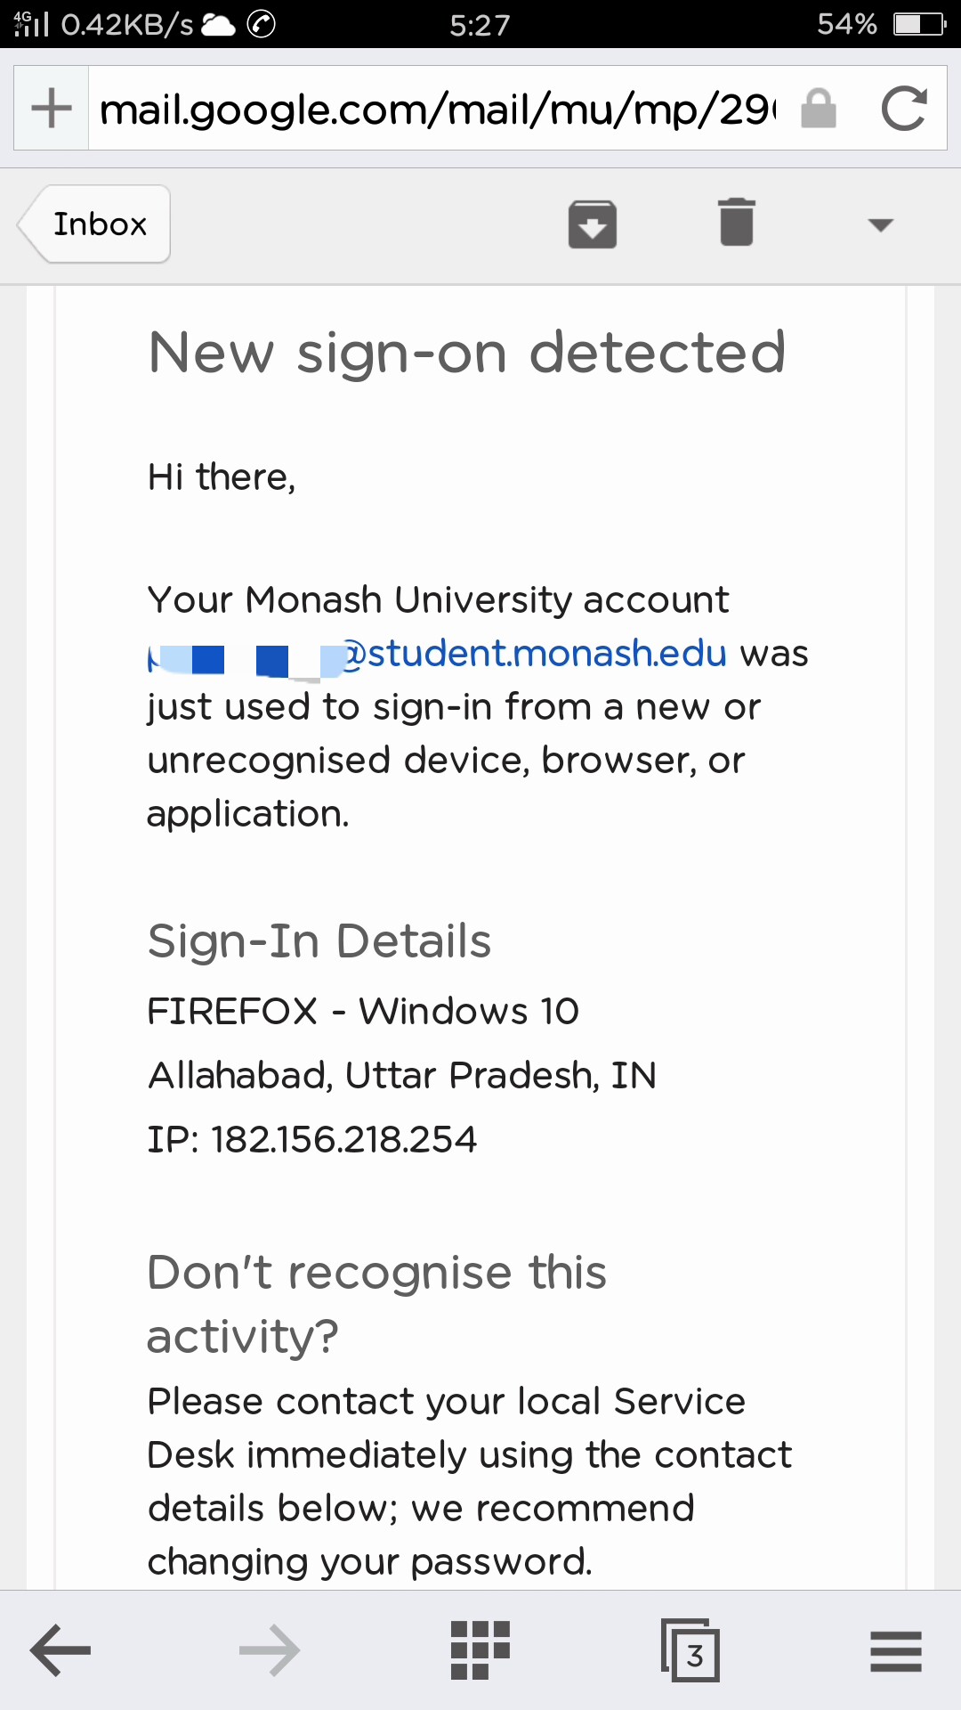
Task: Show the 3 open tabs
Action: [x=690, y=1650]
